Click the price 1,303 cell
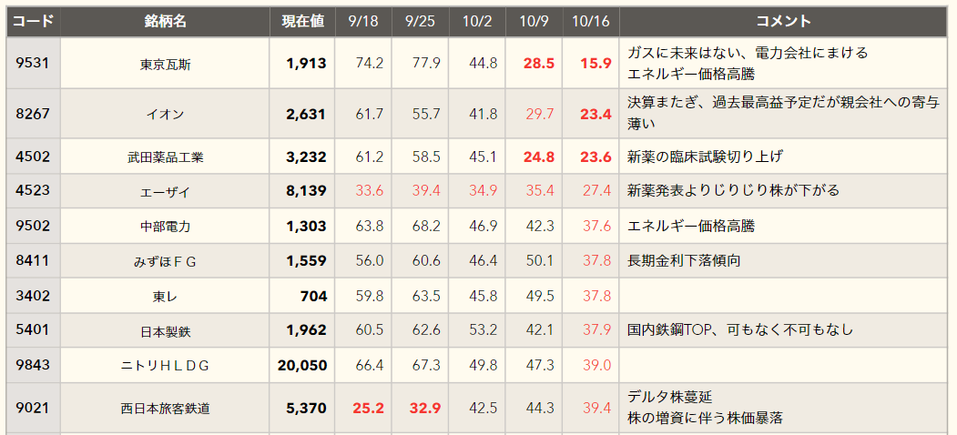This screenshot has width=957, height=435. (x=302, y=226)
